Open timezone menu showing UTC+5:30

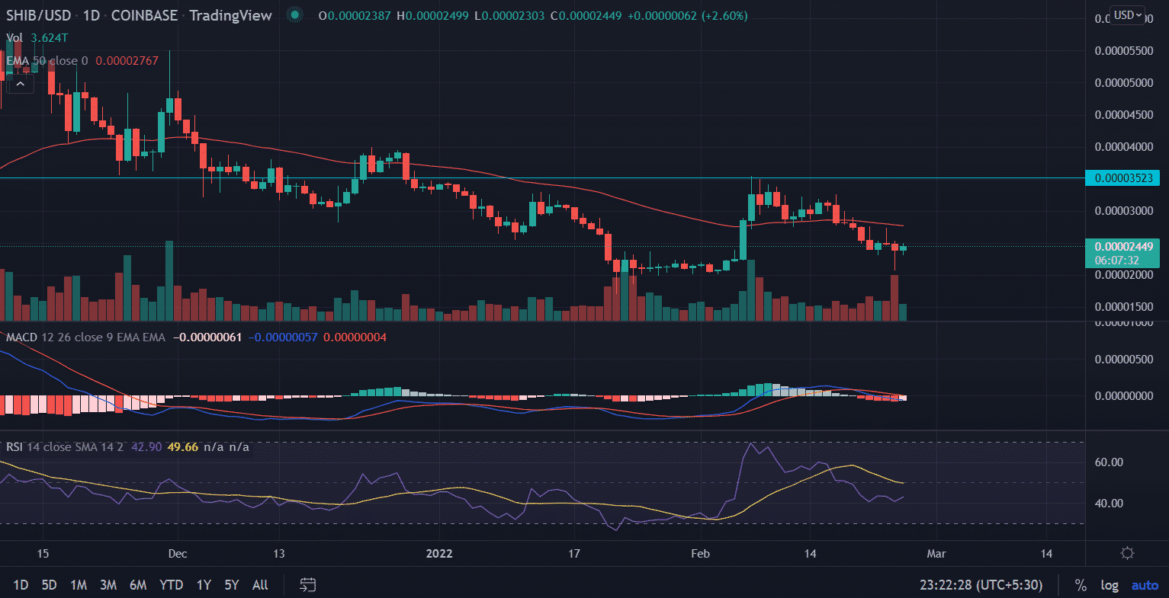[981, 585]
